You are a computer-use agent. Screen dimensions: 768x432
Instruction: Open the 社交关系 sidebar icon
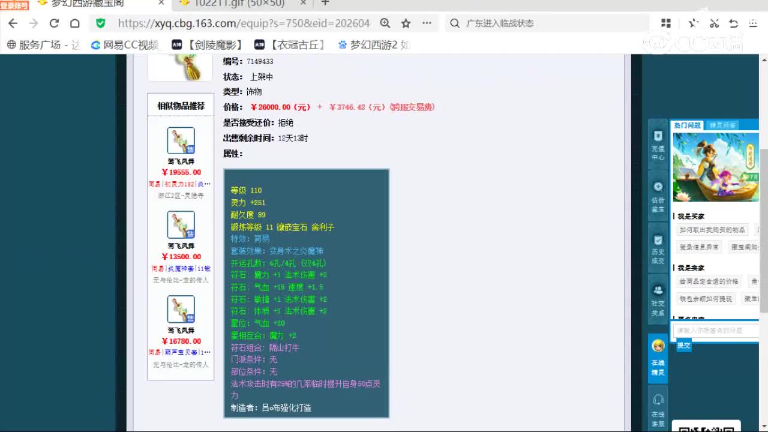tap(658, 300)
